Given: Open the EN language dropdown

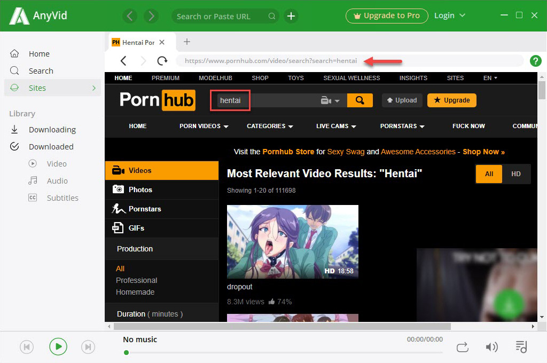Looking at the screenshot, I should pyautogui.click(x=490, y=78).
